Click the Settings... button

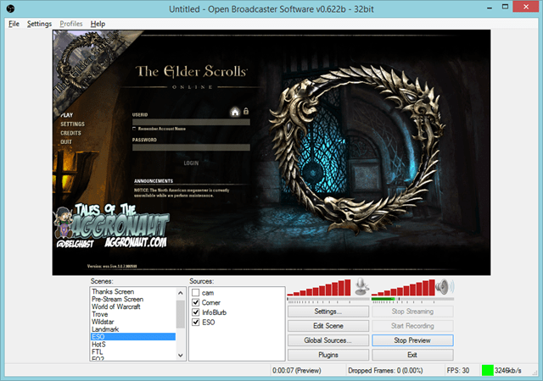coord(328,312)
